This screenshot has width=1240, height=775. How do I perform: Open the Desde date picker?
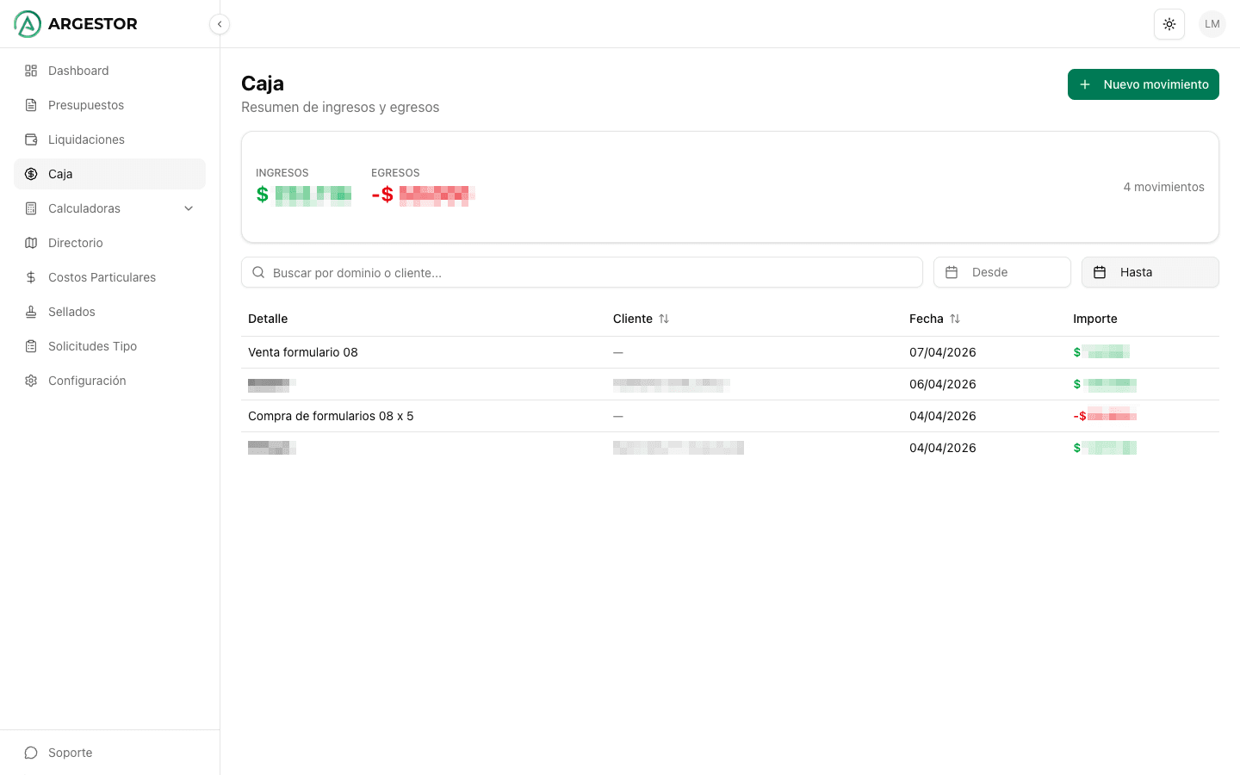coord(1001,272)
